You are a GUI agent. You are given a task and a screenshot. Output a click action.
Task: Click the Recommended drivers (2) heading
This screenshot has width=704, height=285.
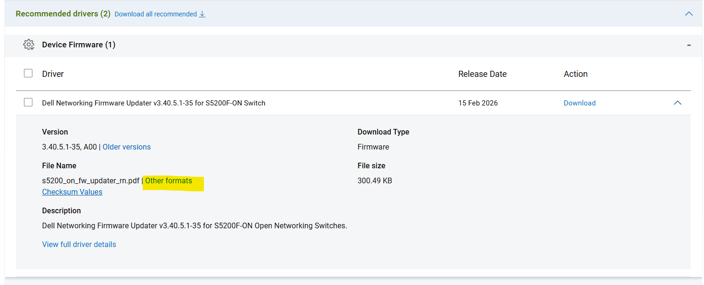(63, 14)
